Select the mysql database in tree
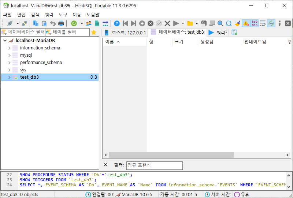Viewport: 293px width, 198px height. point(26,55)
